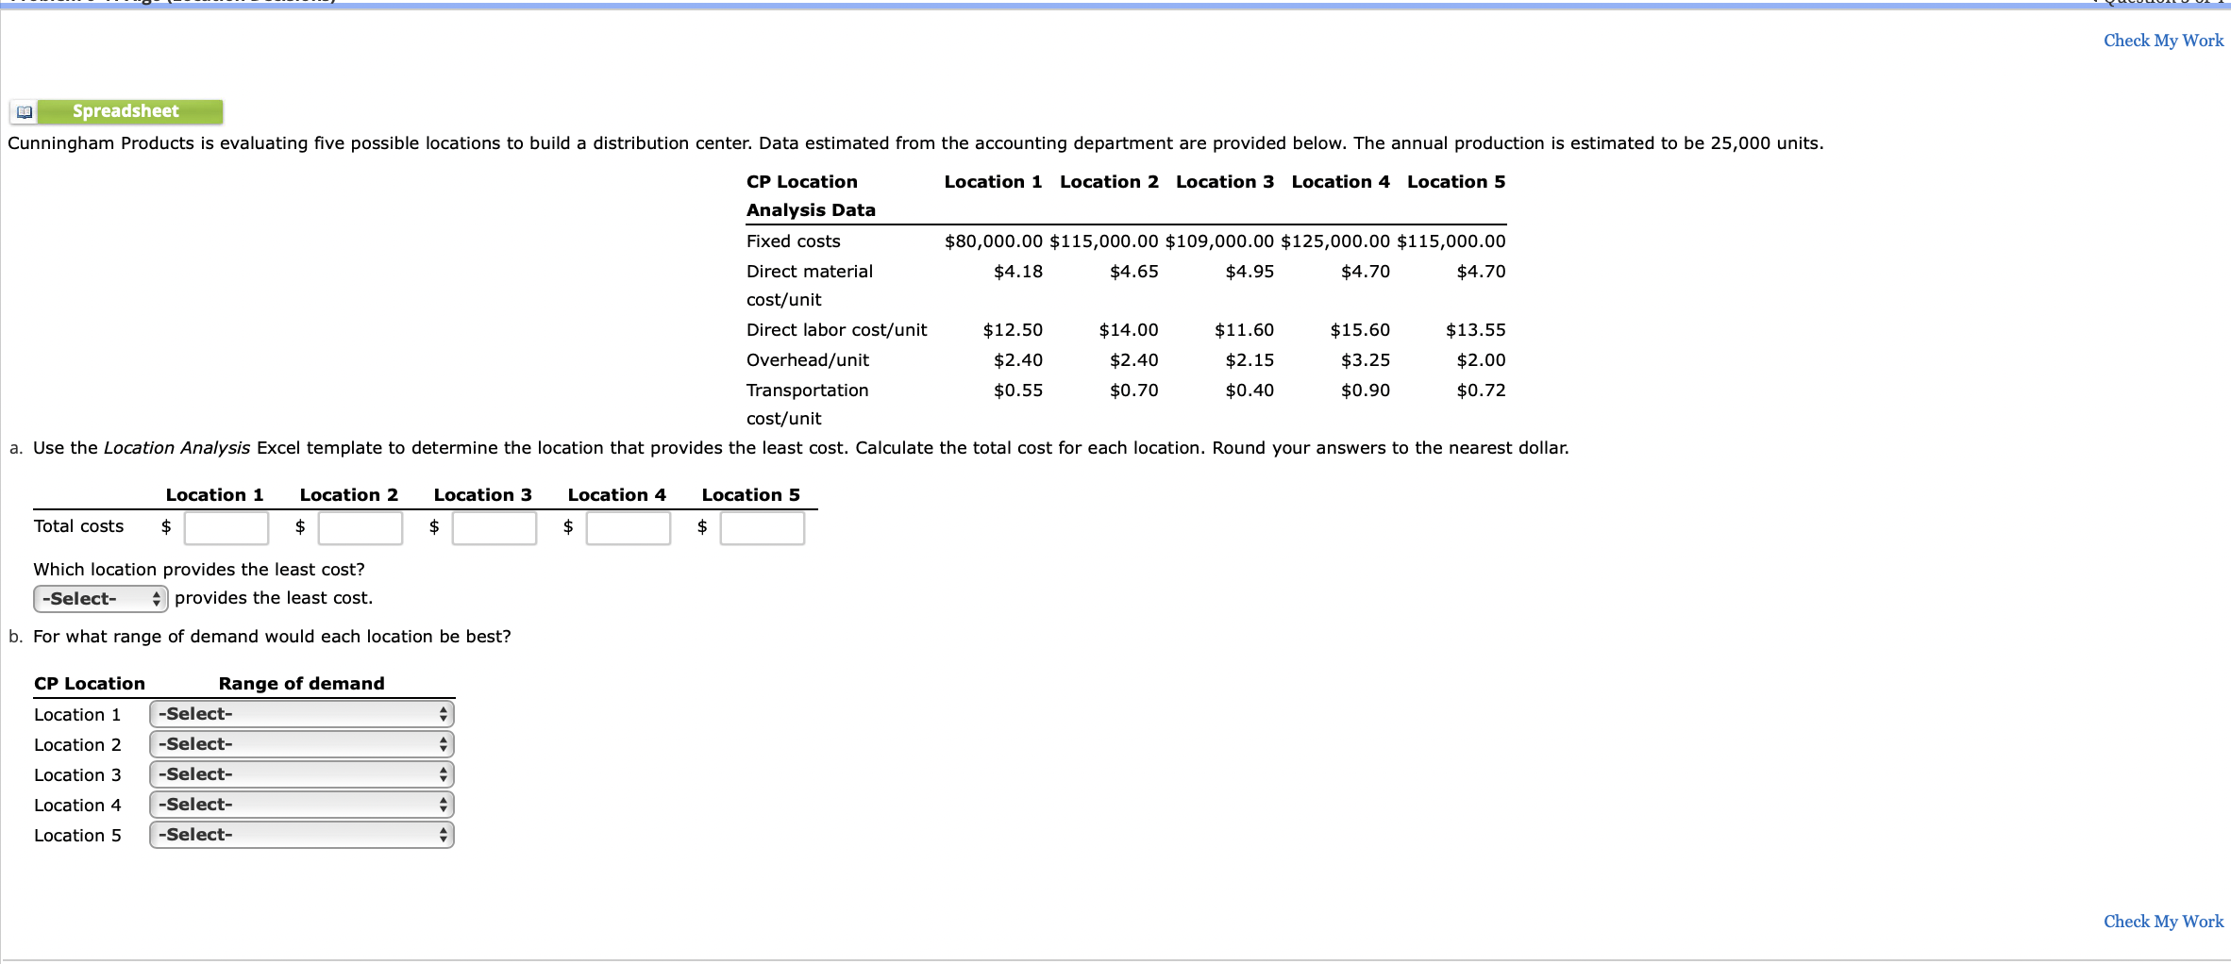Open the Location 2 range of demand dropdown
The width and height of the screenshot is (2231, 964).
tap(300, 744)
